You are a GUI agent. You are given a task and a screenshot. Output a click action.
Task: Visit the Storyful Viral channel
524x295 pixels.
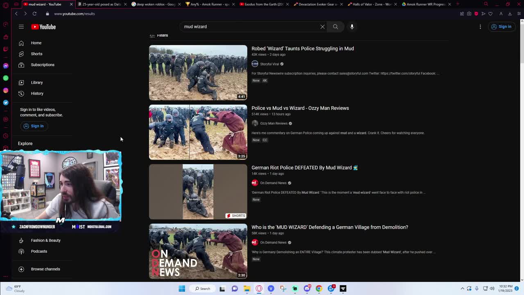pyautogui.click(x=269, y=64)
